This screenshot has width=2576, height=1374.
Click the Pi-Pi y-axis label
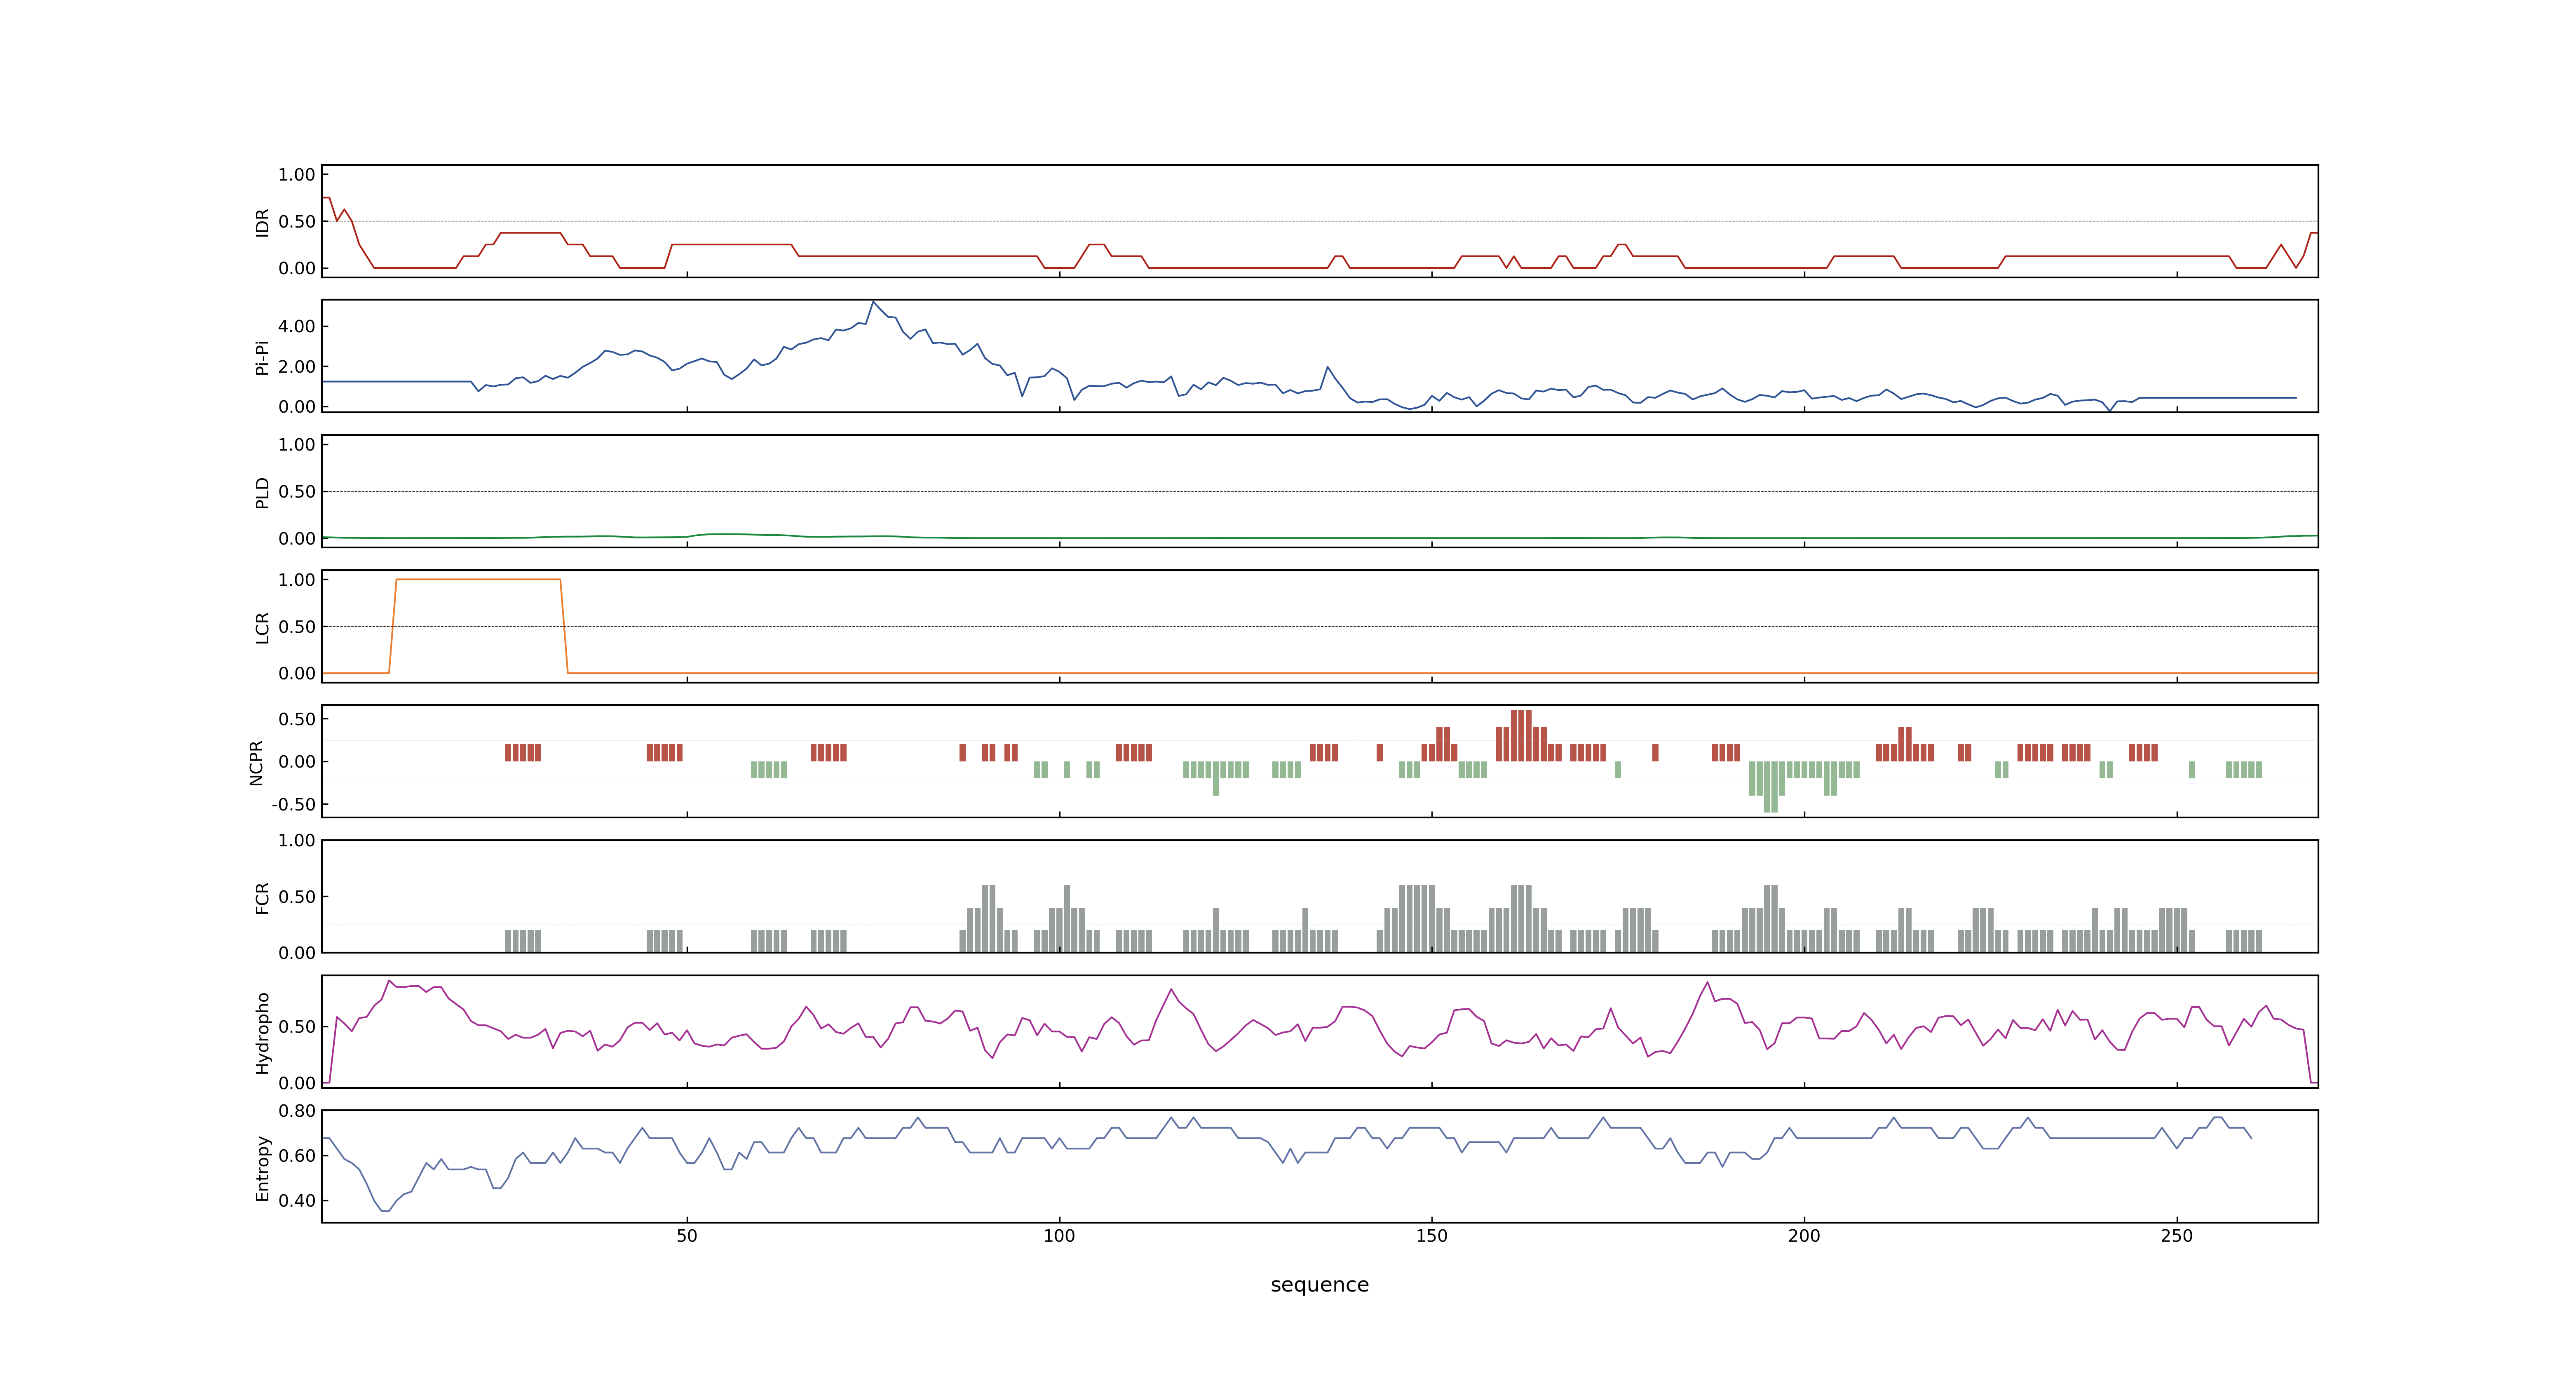pos(262,357)
